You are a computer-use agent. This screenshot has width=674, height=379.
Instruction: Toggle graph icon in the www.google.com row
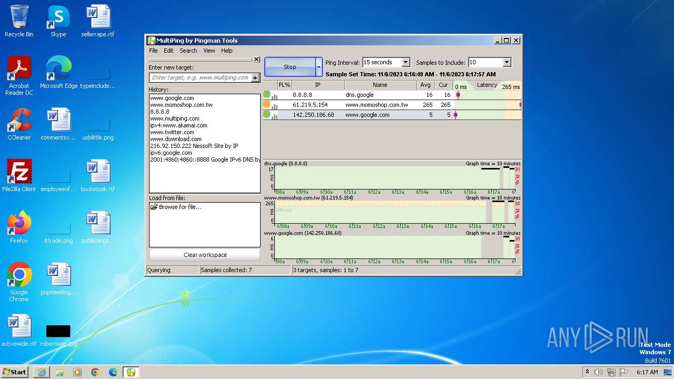274,115
